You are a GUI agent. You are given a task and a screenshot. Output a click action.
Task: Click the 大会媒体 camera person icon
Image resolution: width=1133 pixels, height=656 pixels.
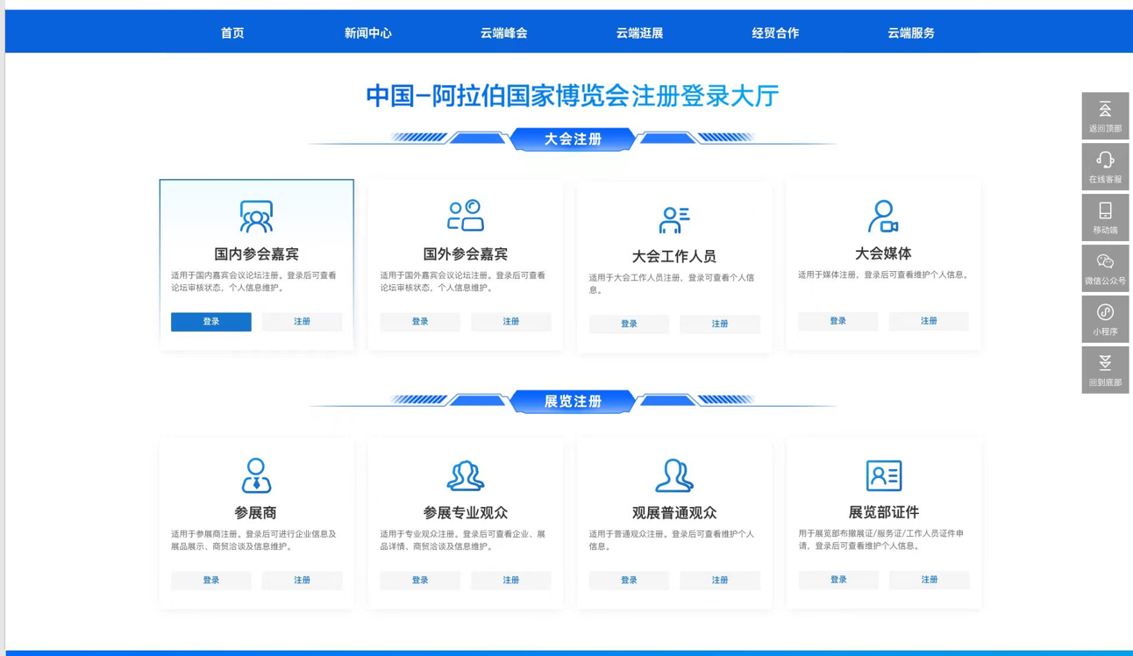[x=883, y=217]
